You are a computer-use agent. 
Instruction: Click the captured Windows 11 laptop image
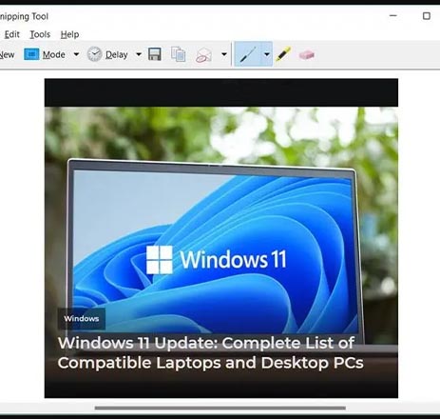click(221, 238)
